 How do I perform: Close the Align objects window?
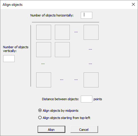coord(133,4)
